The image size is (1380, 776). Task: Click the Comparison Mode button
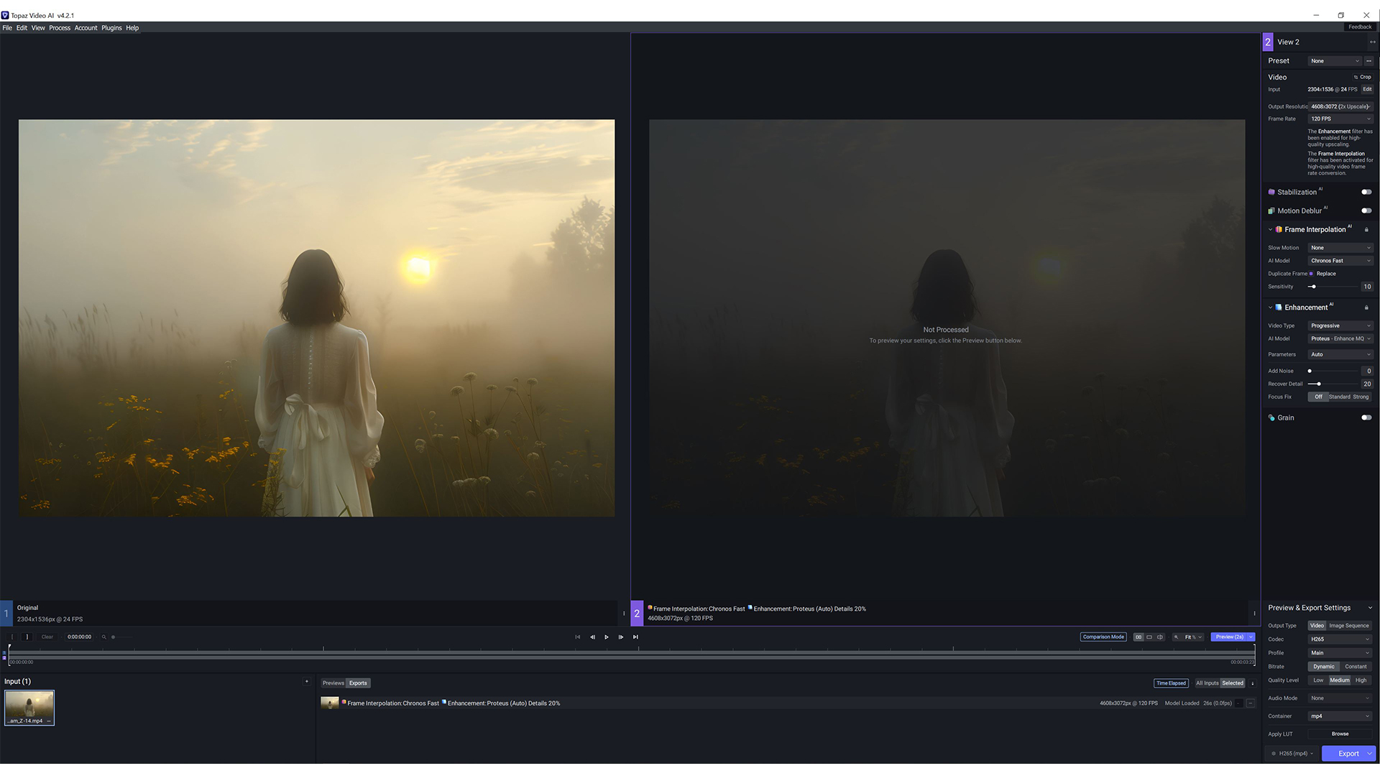[1103, 637]
